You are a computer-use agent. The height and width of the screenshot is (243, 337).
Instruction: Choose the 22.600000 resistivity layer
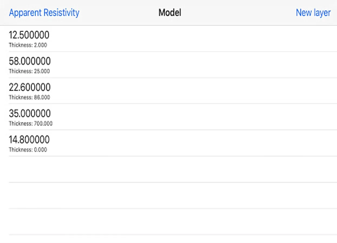30,87
